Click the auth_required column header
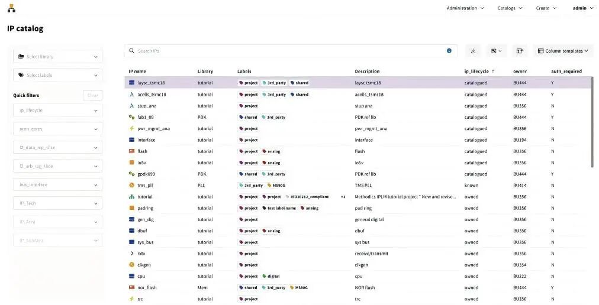This screenshot has height=305, width=599. 566,72
